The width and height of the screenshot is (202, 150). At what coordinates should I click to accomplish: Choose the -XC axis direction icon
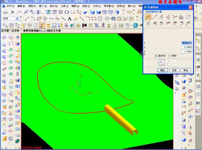coord(175,24)
